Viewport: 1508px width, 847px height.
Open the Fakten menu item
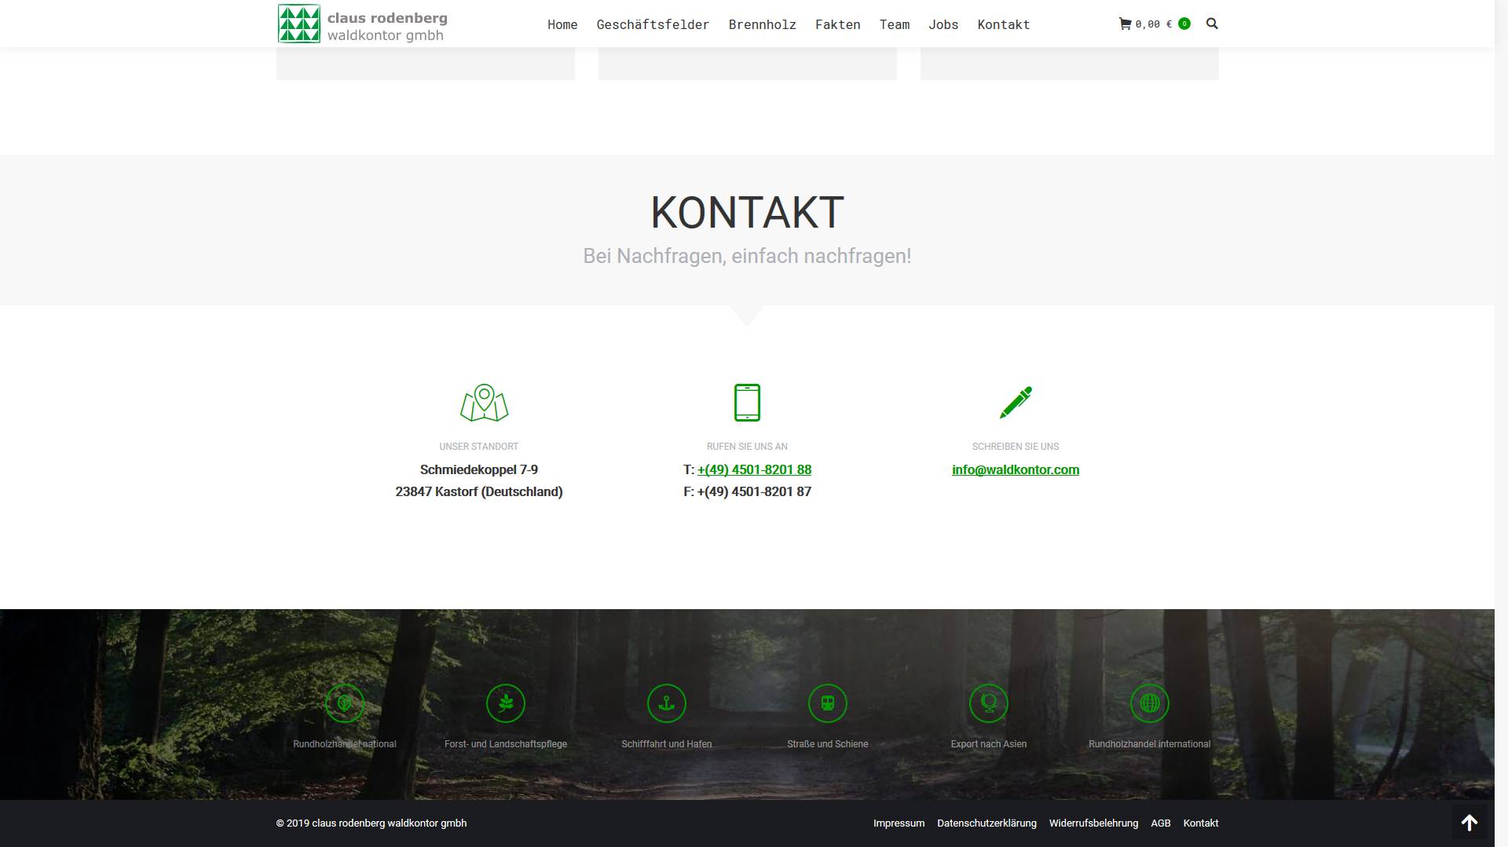pyautogui.click(x=838, y=24)
